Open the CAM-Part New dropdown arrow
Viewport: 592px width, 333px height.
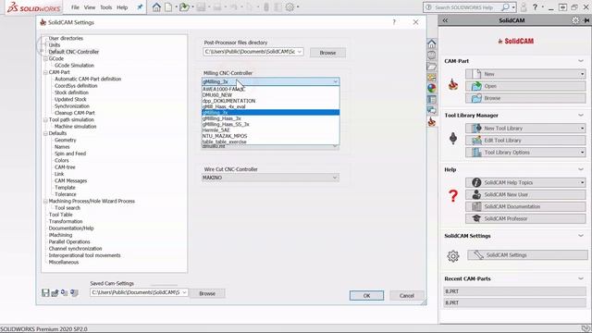pyautogui.click(x=582, y=74)
